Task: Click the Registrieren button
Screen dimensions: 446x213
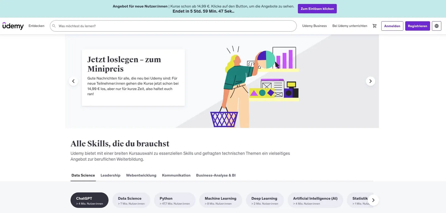Action: click(x=418, y=26)
